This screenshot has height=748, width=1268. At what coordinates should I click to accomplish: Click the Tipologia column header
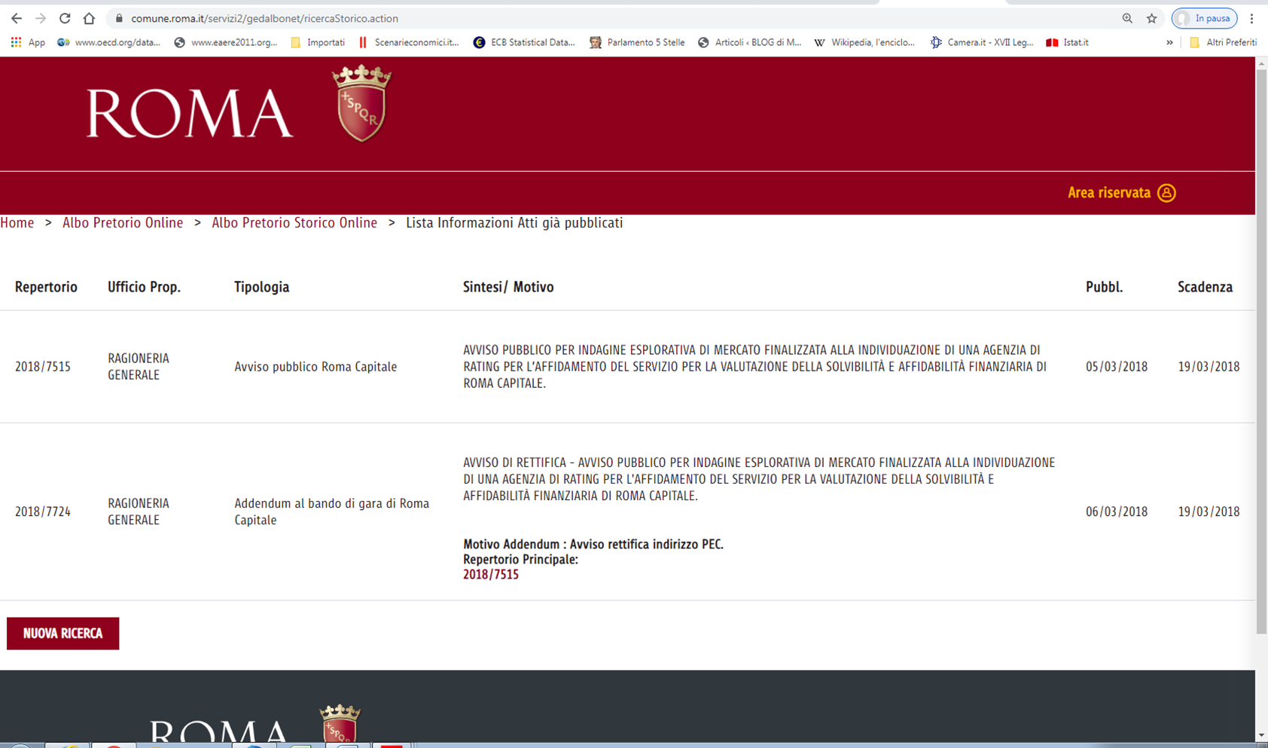[261, 287]
